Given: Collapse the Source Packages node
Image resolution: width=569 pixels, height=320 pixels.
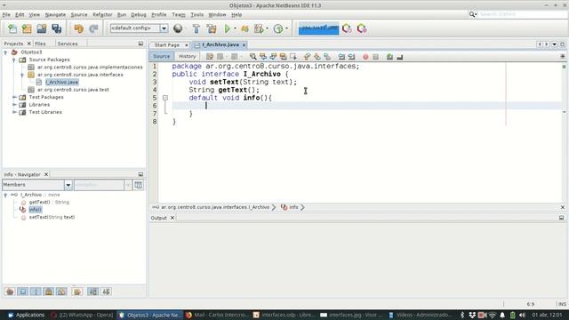Looking at the screenshot, I should pyautogui.click(x=14, y=60).
